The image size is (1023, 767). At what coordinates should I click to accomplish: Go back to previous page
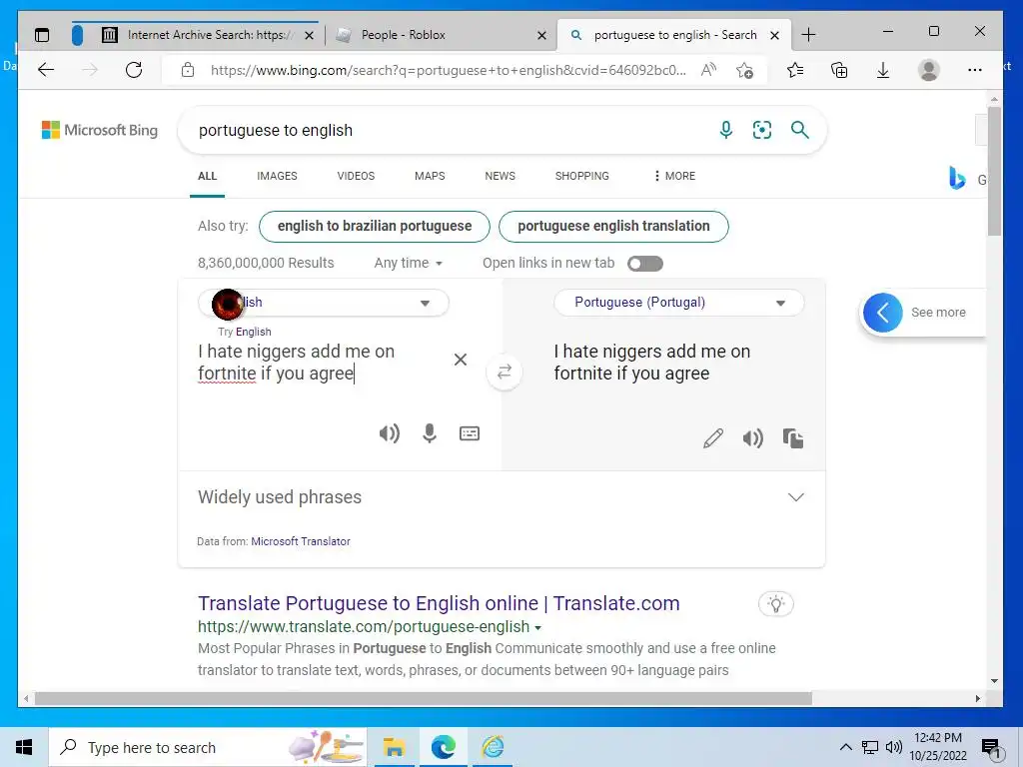(46, 70)
